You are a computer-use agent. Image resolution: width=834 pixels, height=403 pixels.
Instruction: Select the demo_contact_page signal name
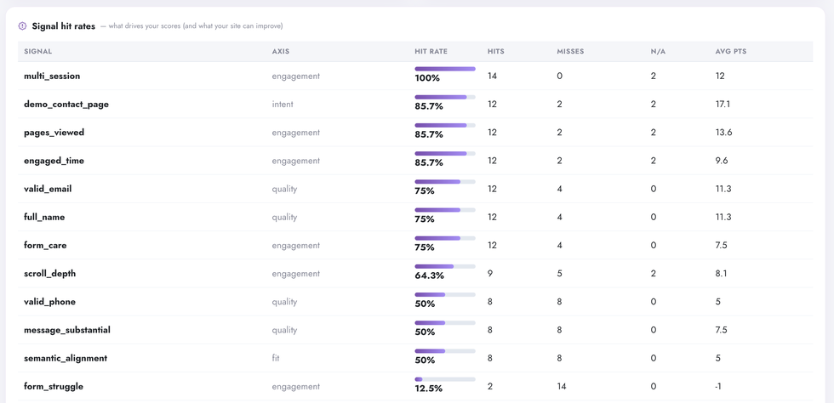coord(66,105)
